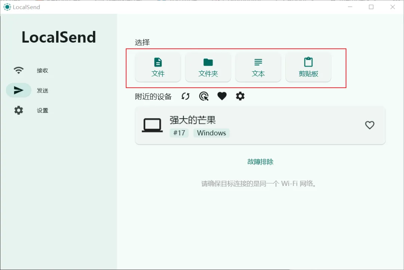Click the 附近的设备 section label
Screen dimensions: 404x270
point(153,97)
